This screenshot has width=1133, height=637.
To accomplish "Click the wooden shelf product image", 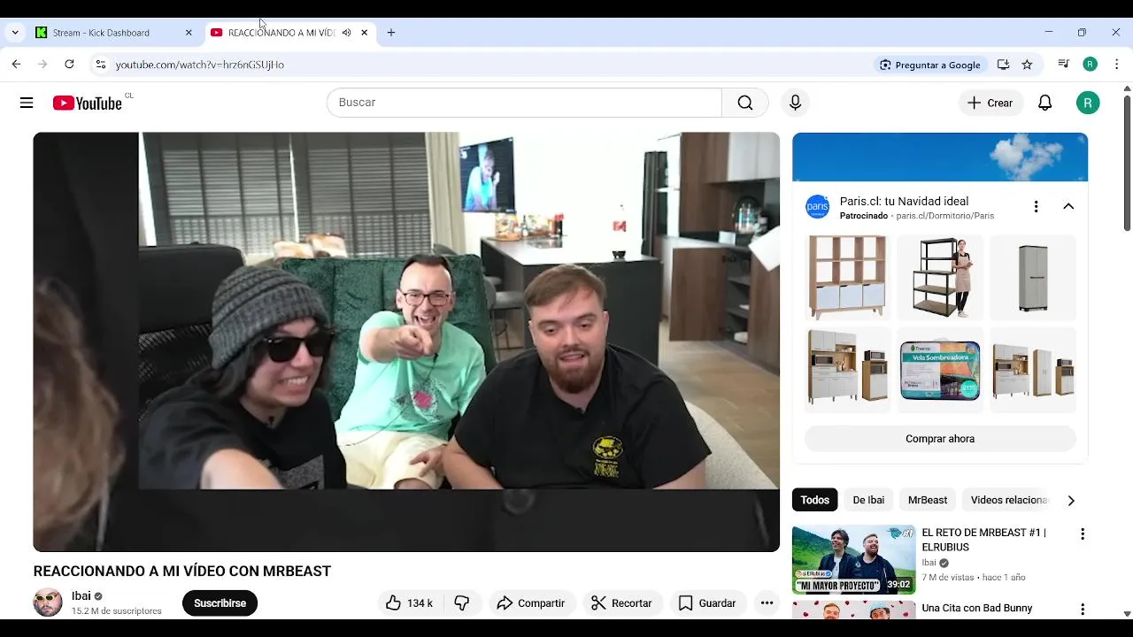I will point(847,277).
